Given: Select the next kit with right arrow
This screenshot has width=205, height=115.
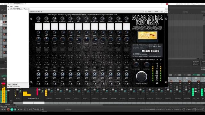Looking at the screenshot, I should pos(161,60).
